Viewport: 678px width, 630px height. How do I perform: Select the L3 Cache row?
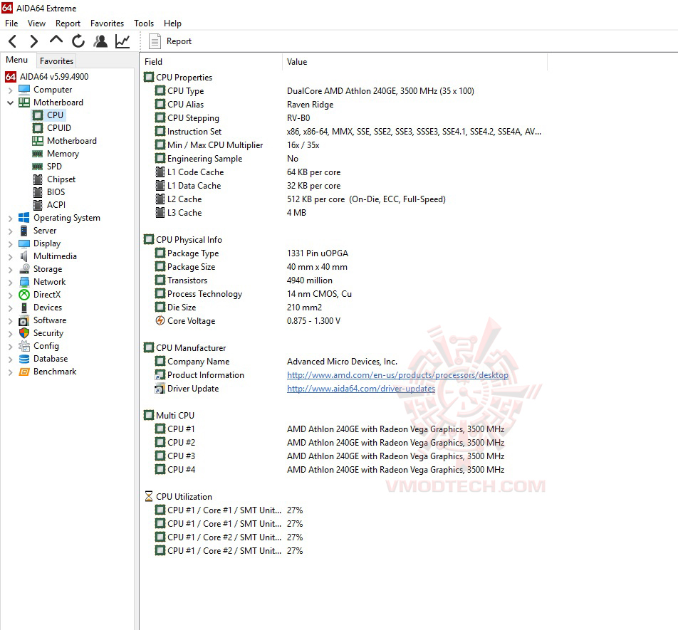[344, 213]
